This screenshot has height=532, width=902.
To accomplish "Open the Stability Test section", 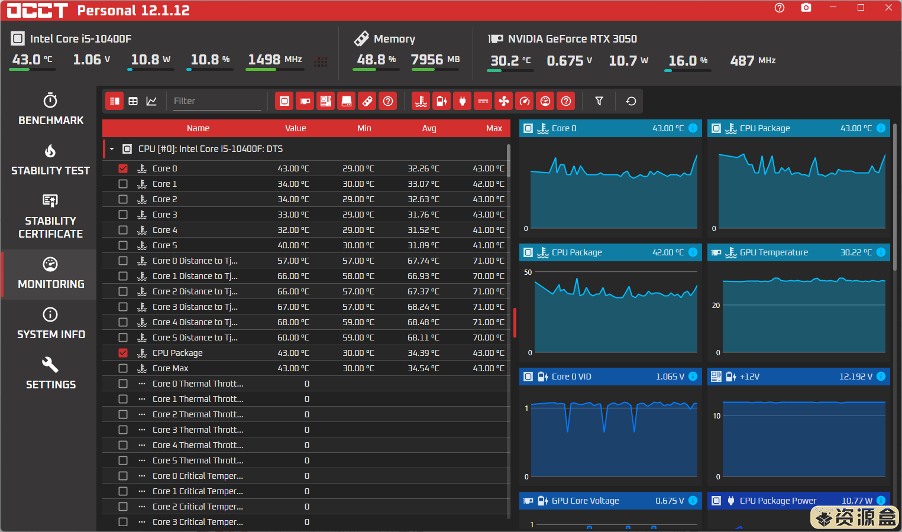I will pyautogui.click(x=51, y=160).
